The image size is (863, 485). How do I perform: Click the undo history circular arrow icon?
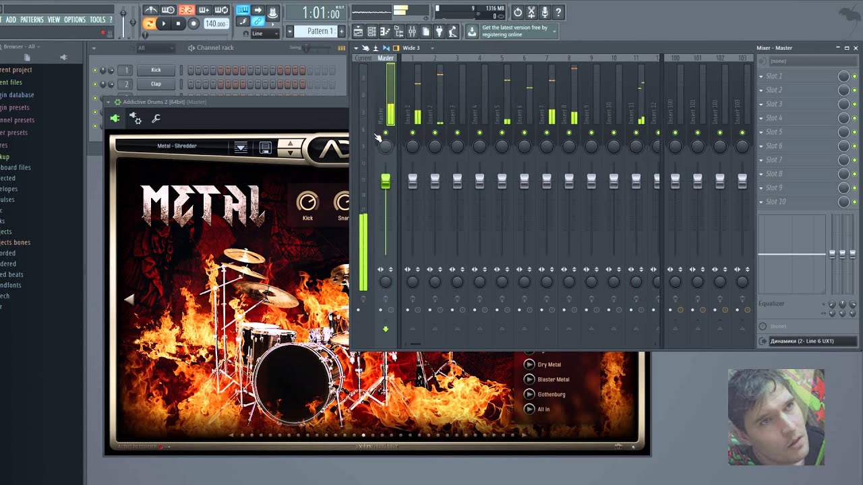click(518, 12)
